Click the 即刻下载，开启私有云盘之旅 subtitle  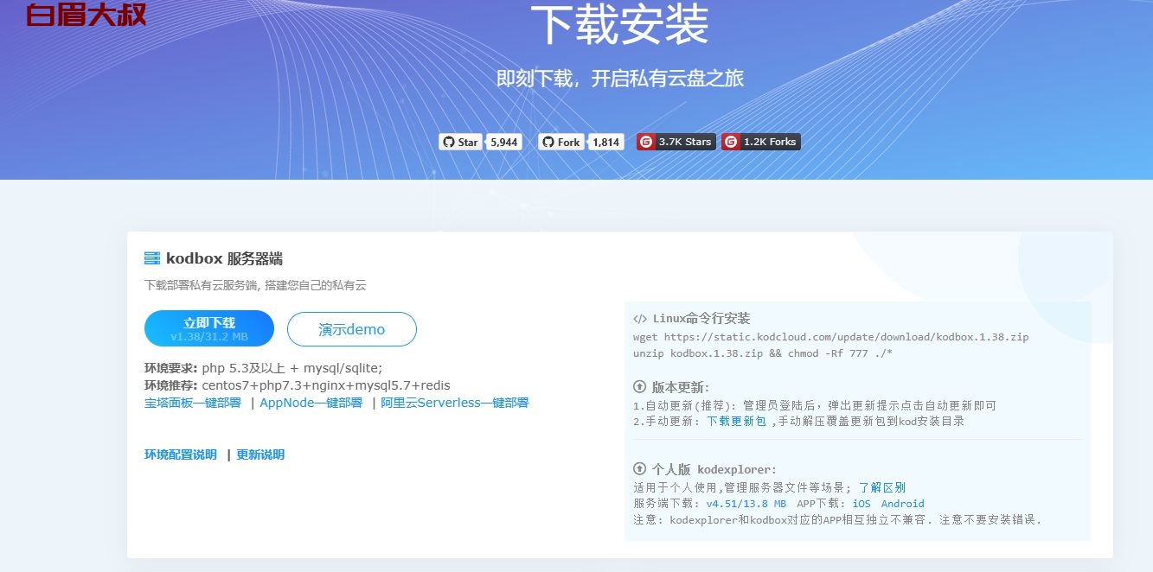point(620,79)
